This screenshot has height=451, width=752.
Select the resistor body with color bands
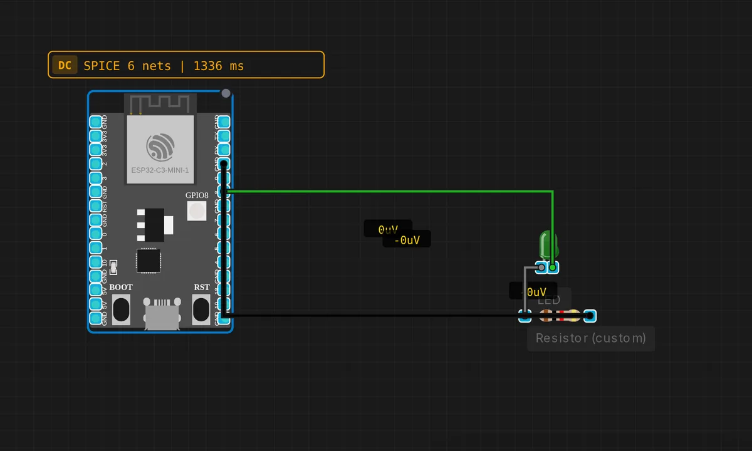click(560, 316)
